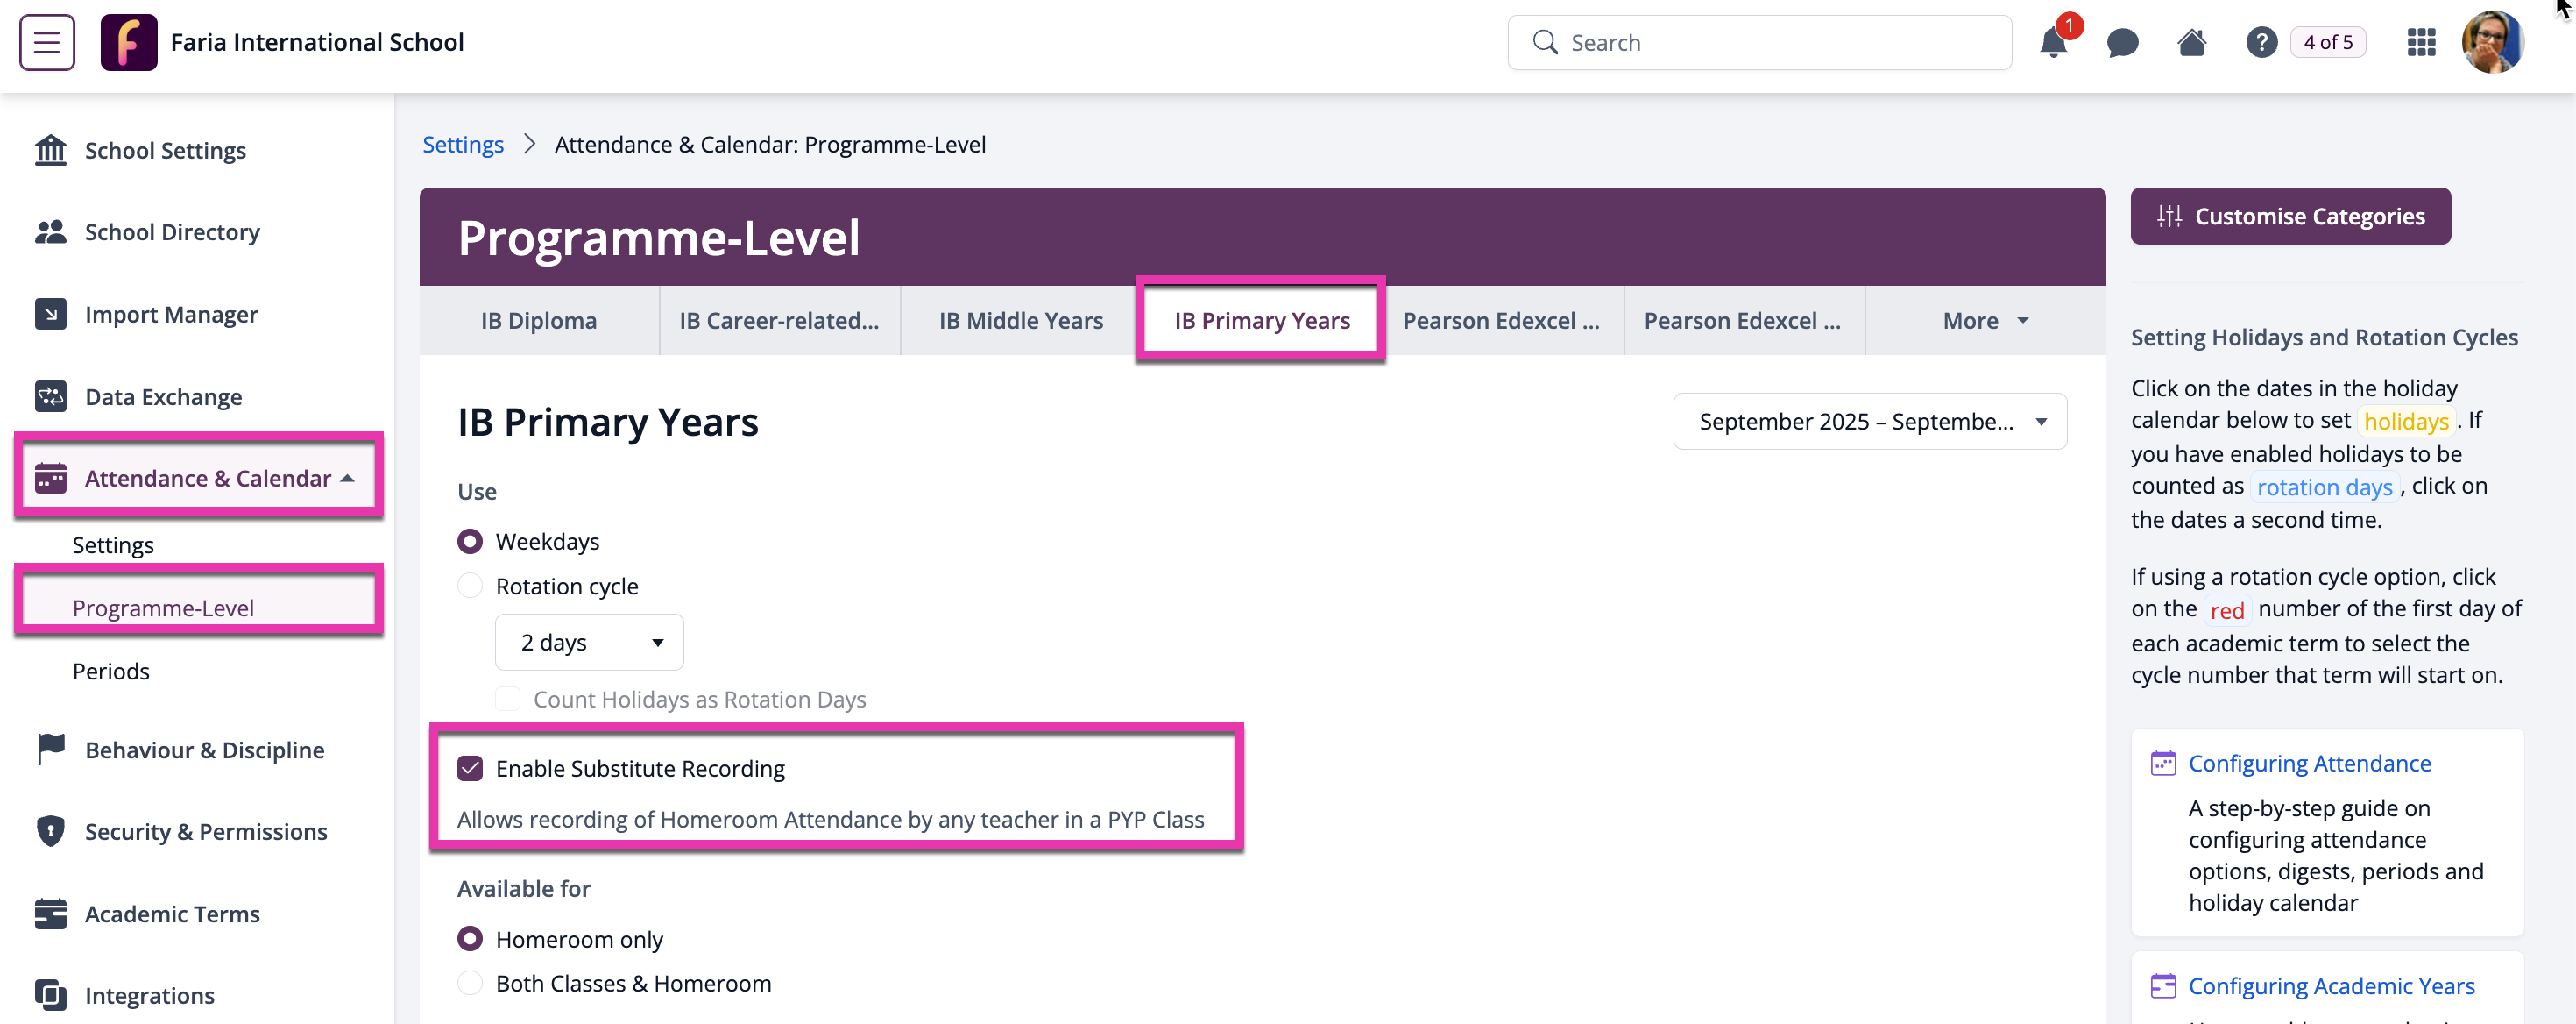The width and height of the screenshot is (2576, 1024).
Task: Click the Security & Permissions shield icon
Action: [x=51, y=832]
